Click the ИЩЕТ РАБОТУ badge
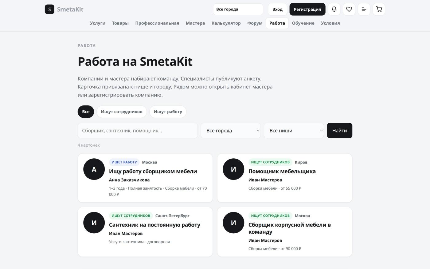The image size is (430, 269). point(124,162)
